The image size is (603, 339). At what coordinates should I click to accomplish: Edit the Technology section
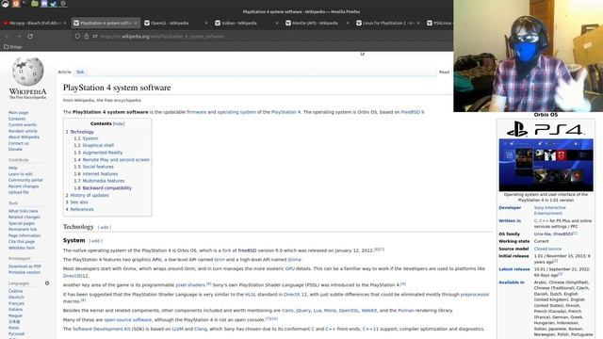[x=105, y=228]
